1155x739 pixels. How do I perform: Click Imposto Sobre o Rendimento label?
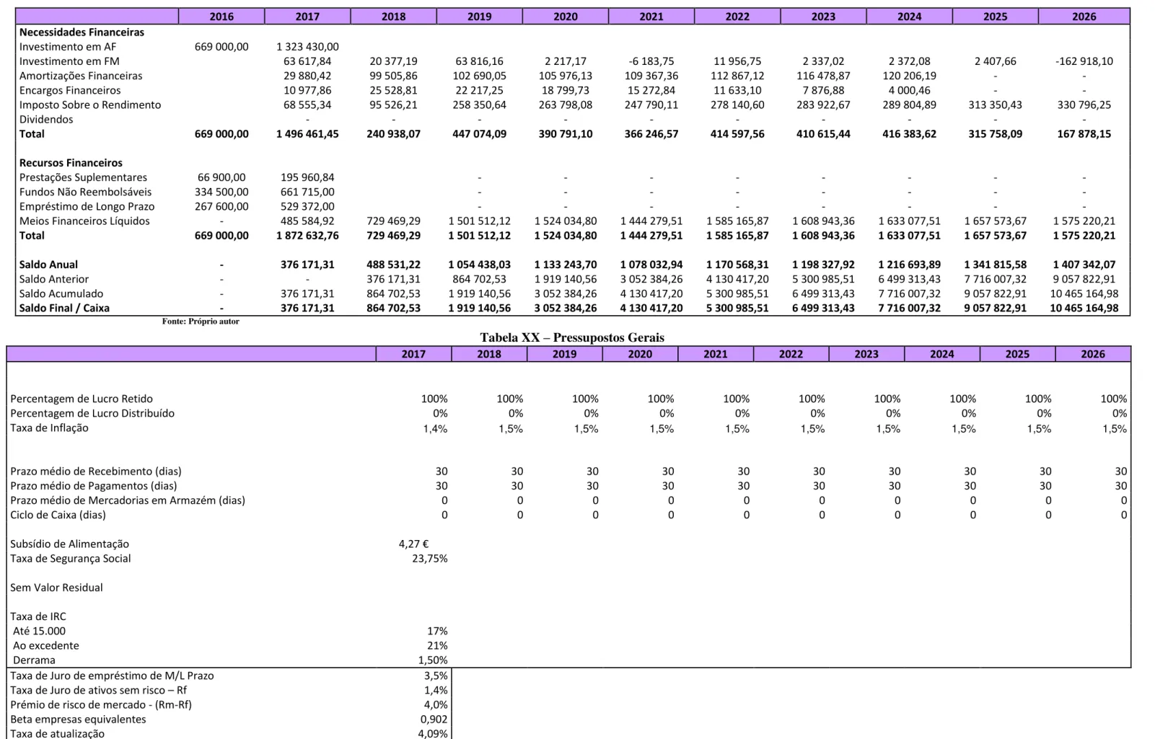tap(90, 105)
